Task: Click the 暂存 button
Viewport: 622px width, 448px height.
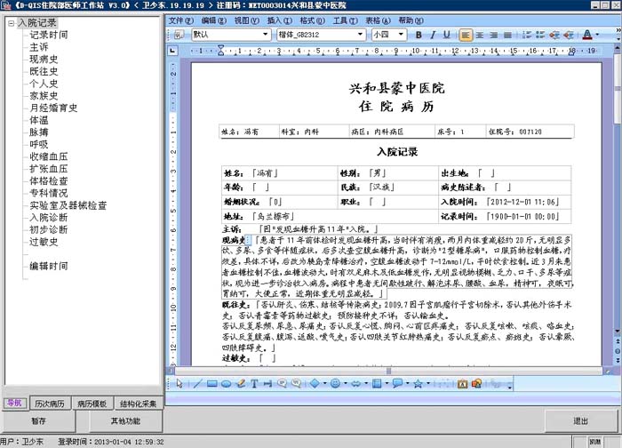Action: coord(38,421)
